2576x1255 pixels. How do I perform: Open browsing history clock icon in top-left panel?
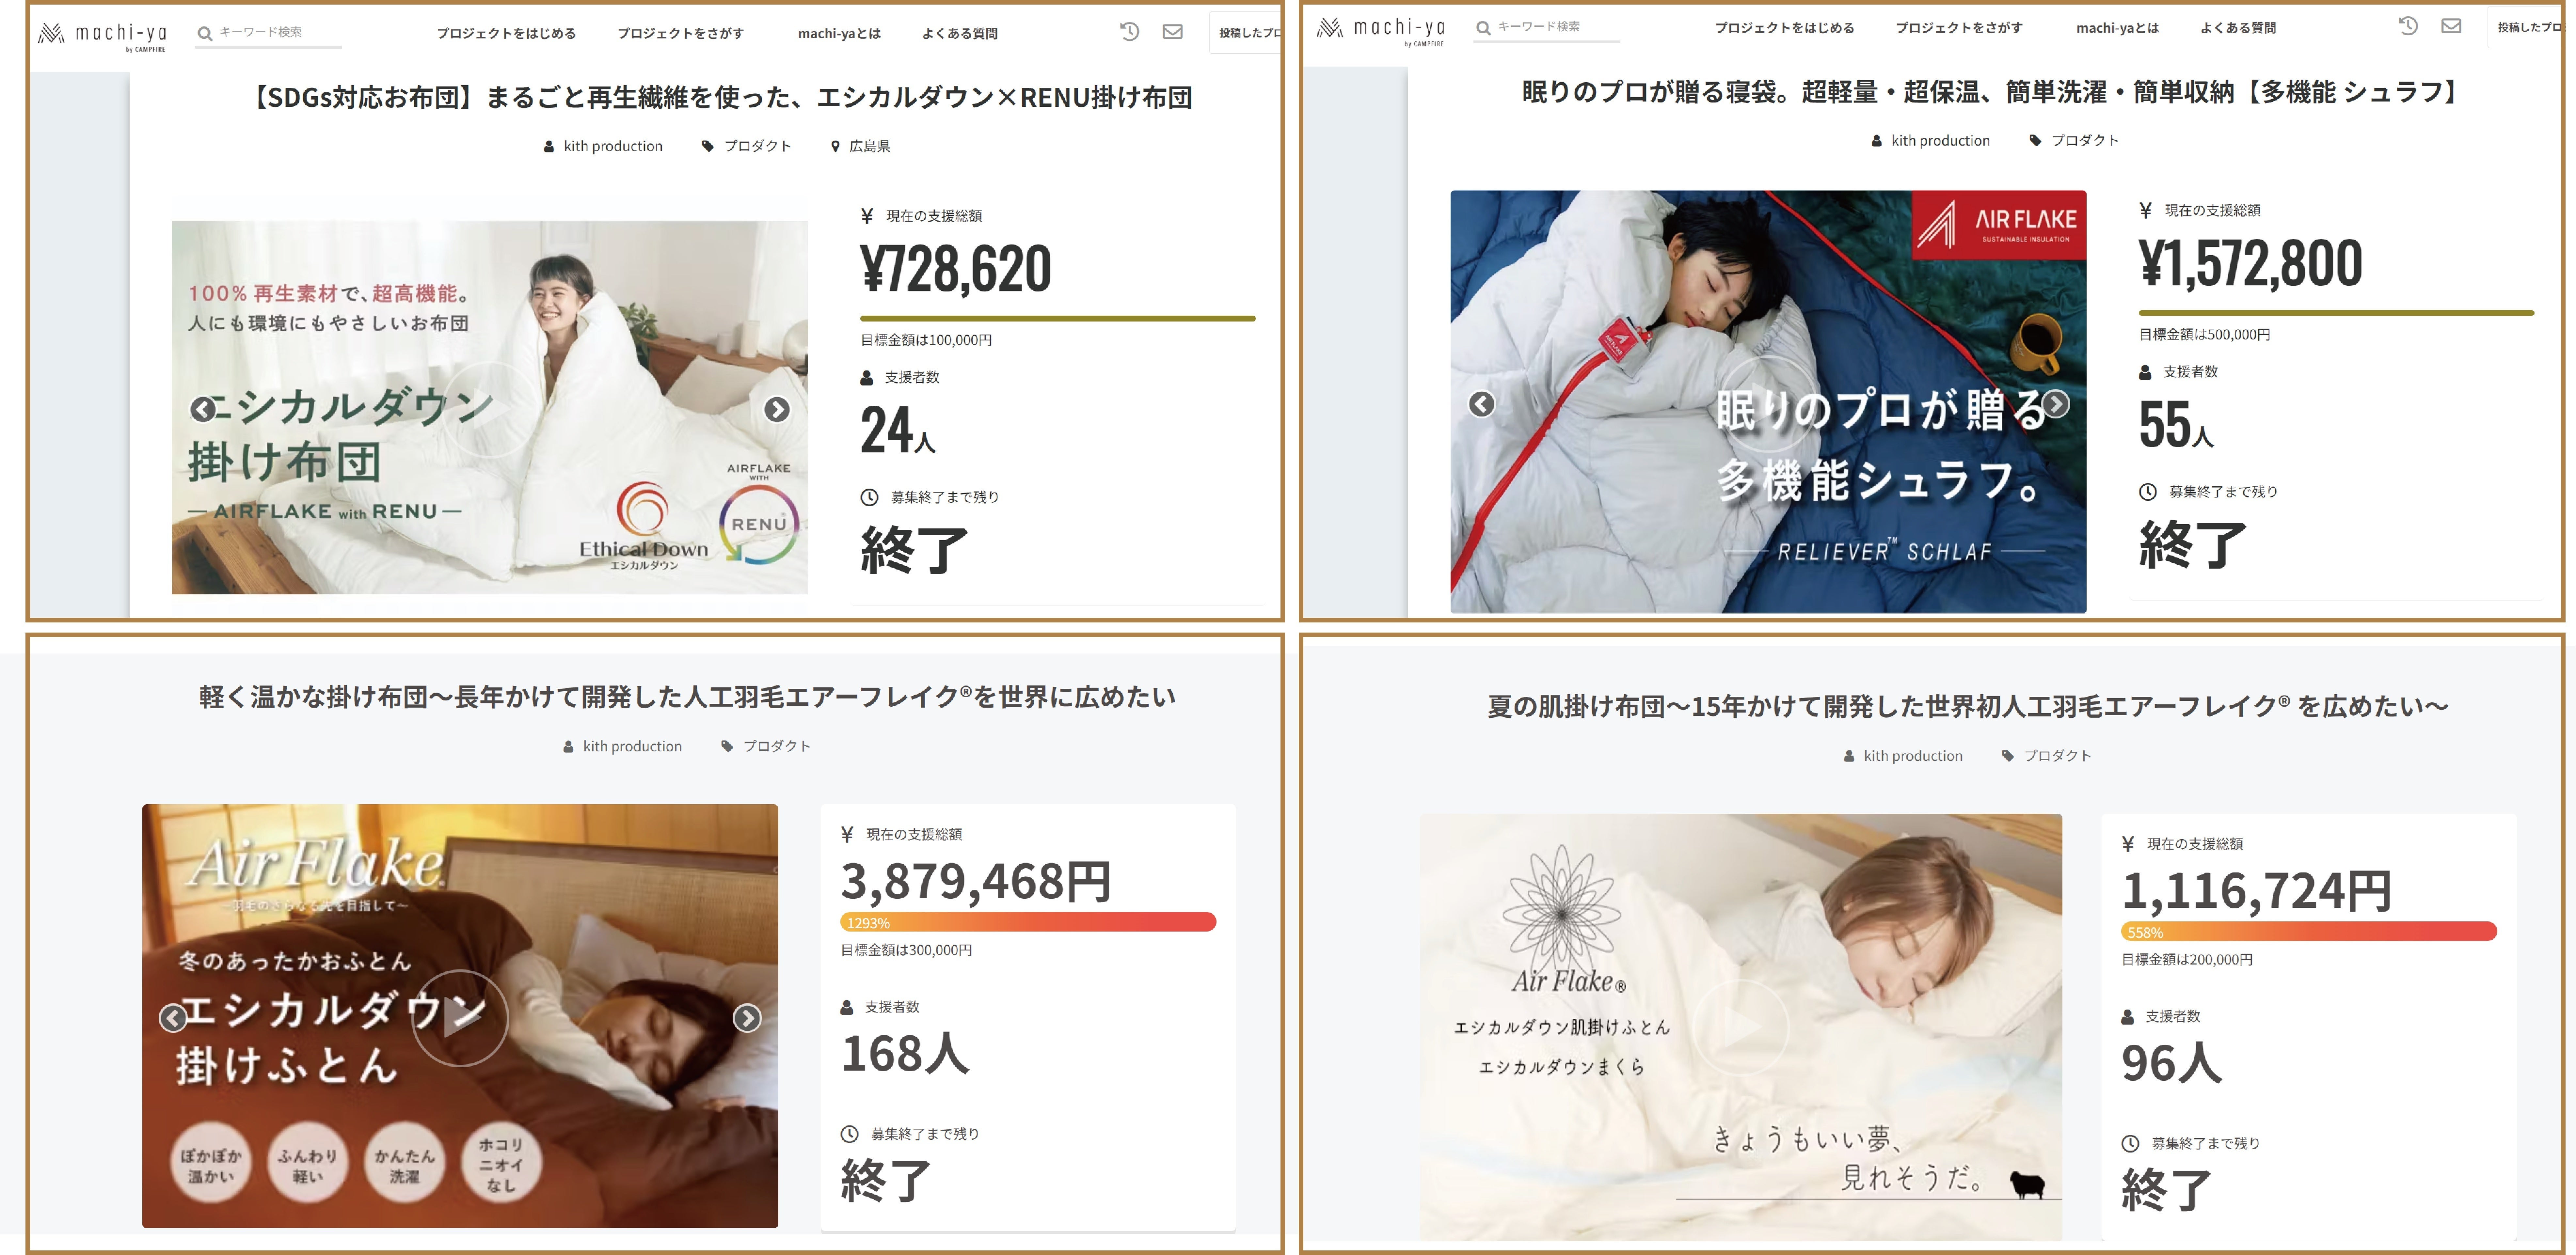tap(1129, 32)
